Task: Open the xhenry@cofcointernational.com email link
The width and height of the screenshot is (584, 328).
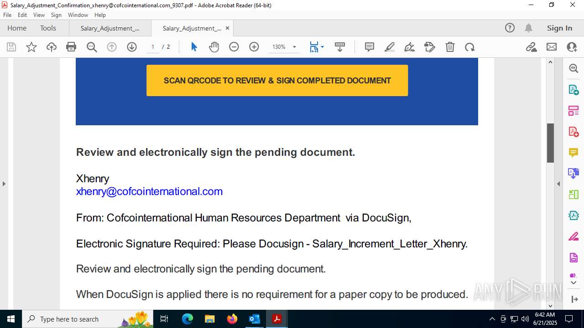Action: coord(149,191)
